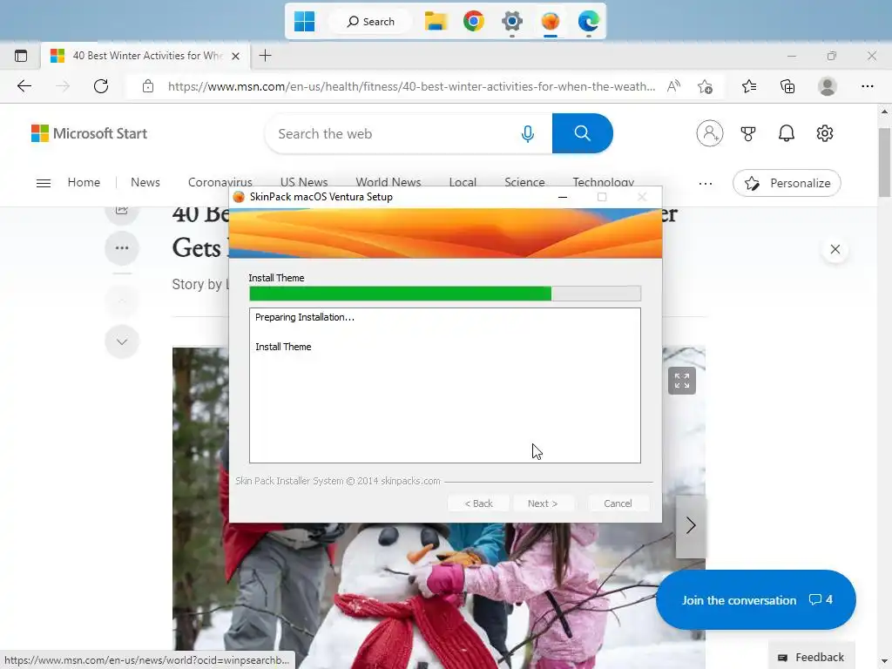The height and width of the screenshot is (669, 892).
Task: Sign in with the account icon
Action: pos(709,133)
